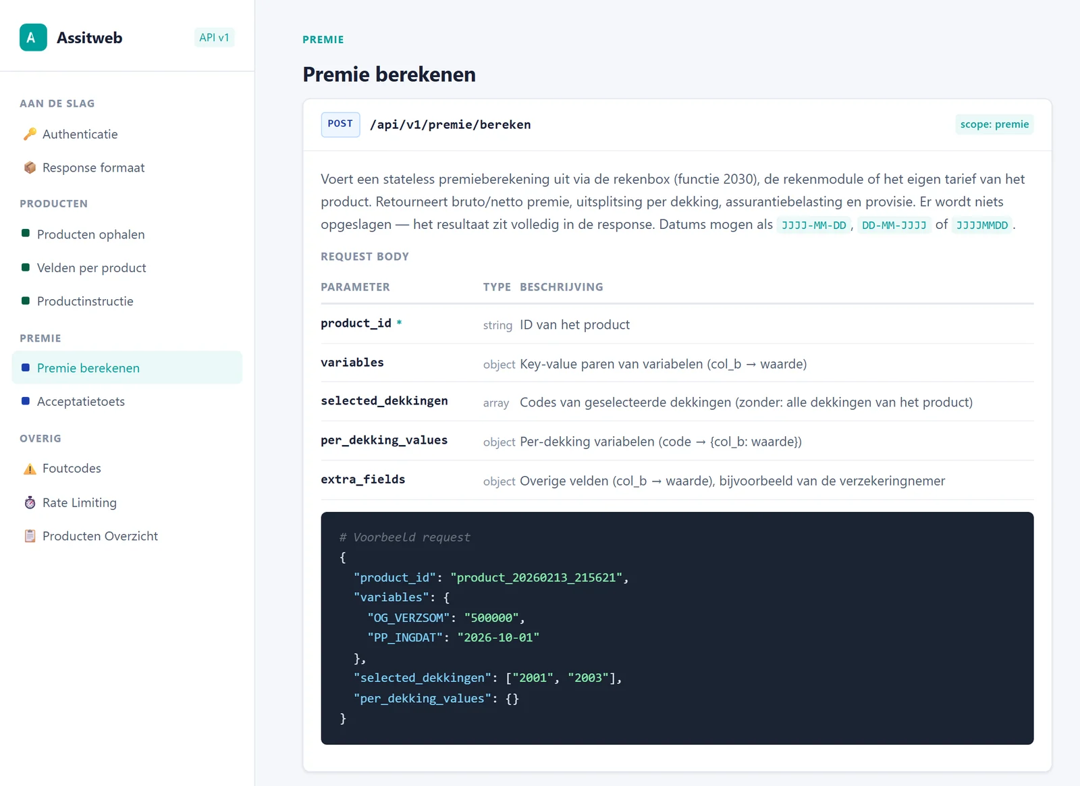Click the green bullet beside Productinstructie
Screen dimensions: 1080x786
tap(26, 300)
